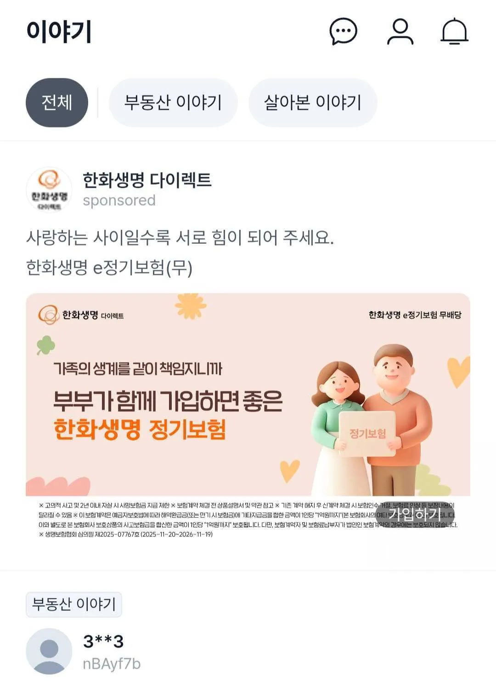496x690 pixels.
Task: Tap the ad's fine-print disclaimer text
Action: coord(248,520)
